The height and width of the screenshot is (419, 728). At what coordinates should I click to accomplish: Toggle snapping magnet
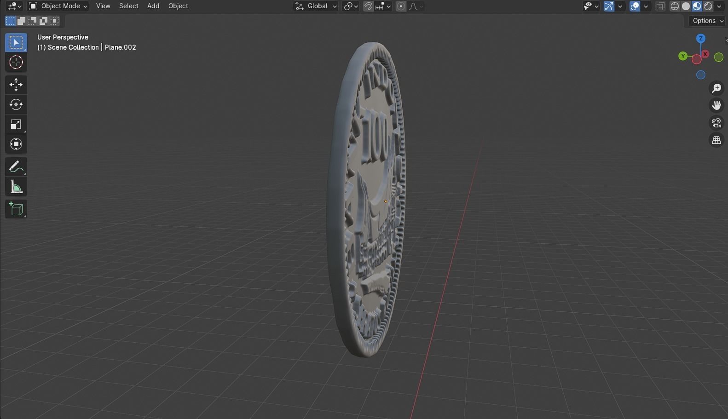point(368,6)
